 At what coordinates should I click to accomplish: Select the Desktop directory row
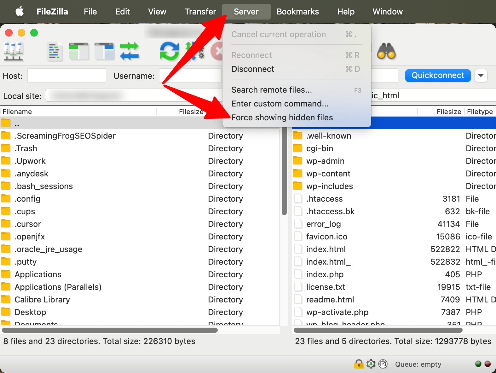click(x=140, y=312)
